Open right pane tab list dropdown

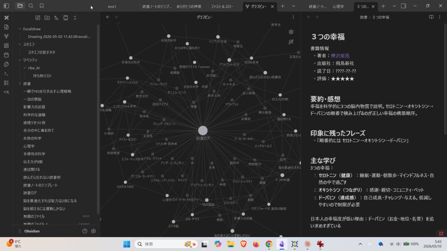[x=394, y=6]
